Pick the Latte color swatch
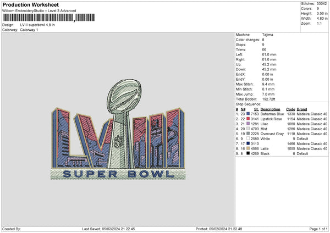The image size is (330, 233). pyautogui.click(x=248, y=148)
